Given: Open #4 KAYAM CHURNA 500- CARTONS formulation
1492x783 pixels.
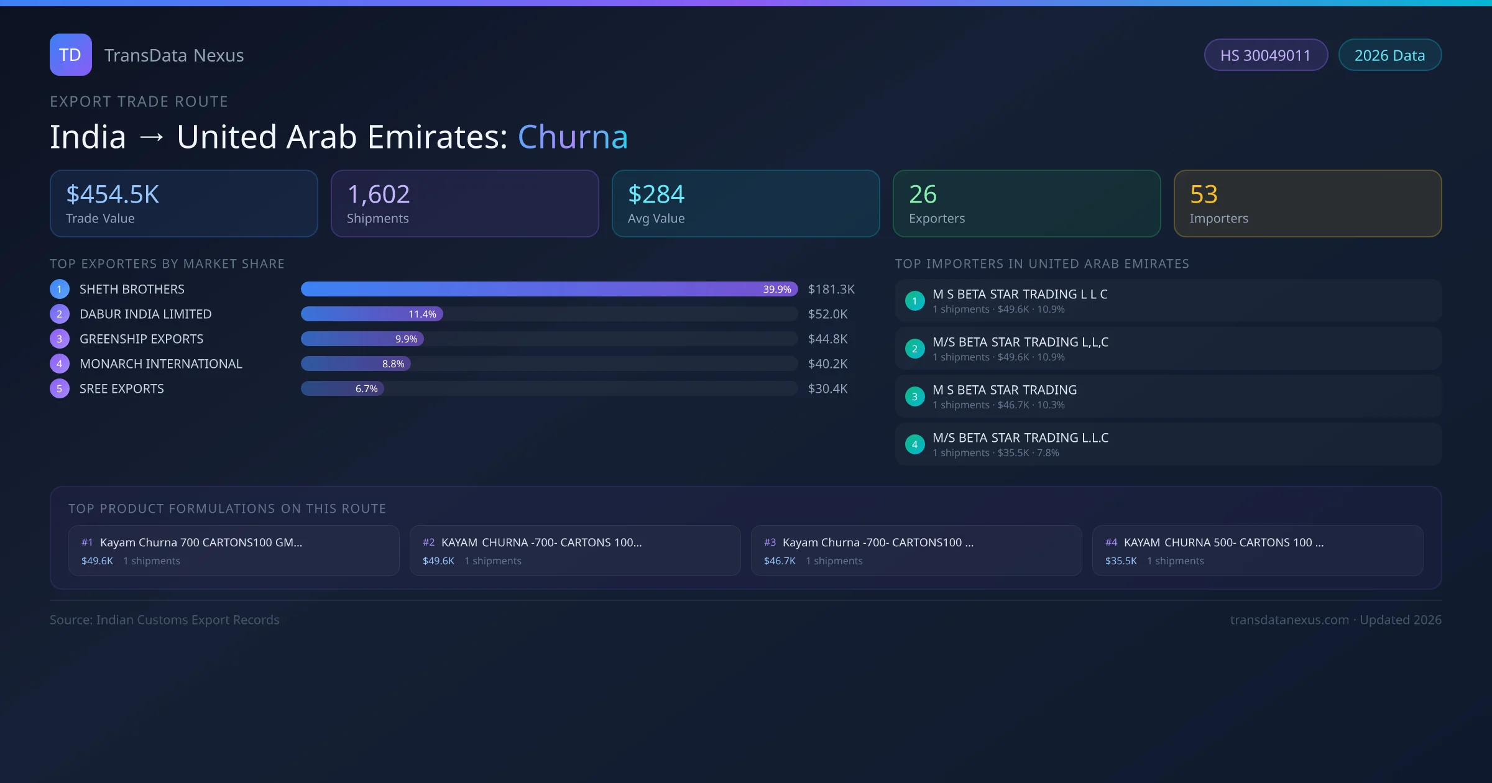Looking at the screenshot, I should (x=1257, y=551).
